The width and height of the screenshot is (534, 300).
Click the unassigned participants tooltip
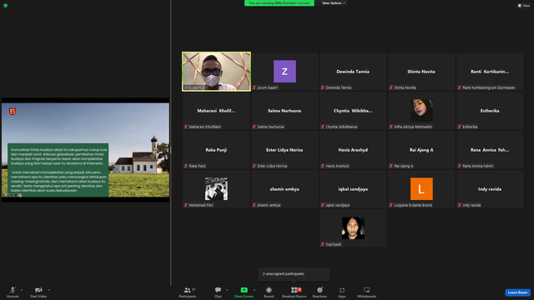[295, 274]
